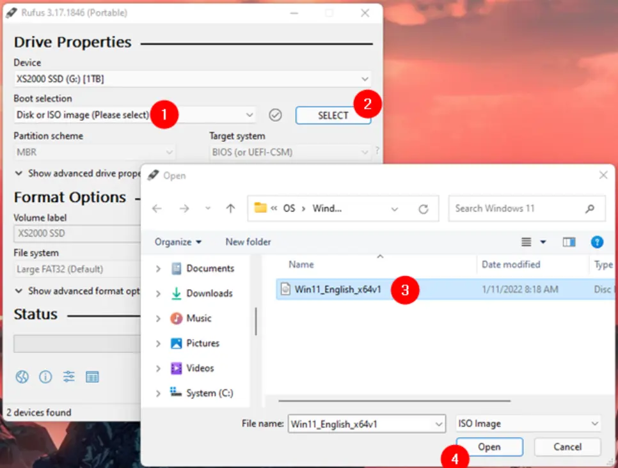This screenshot has height=468, width=618.
Task: Toggle the preview pane icon
Action: click(x=569, y=242)
